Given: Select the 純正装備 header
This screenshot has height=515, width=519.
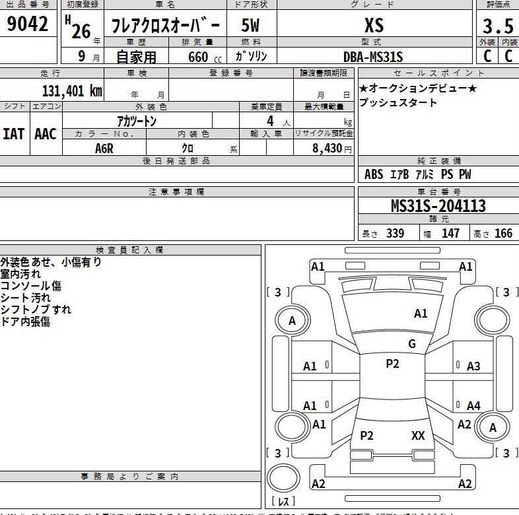Looking at the screenshot, I should pyautogui.click(x=439, y=161).
